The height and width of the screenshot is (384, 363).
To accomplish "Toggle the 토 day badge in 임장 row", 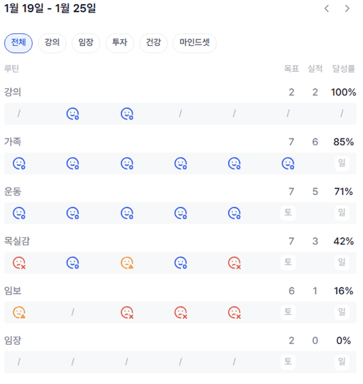I will tap(288, 362).
